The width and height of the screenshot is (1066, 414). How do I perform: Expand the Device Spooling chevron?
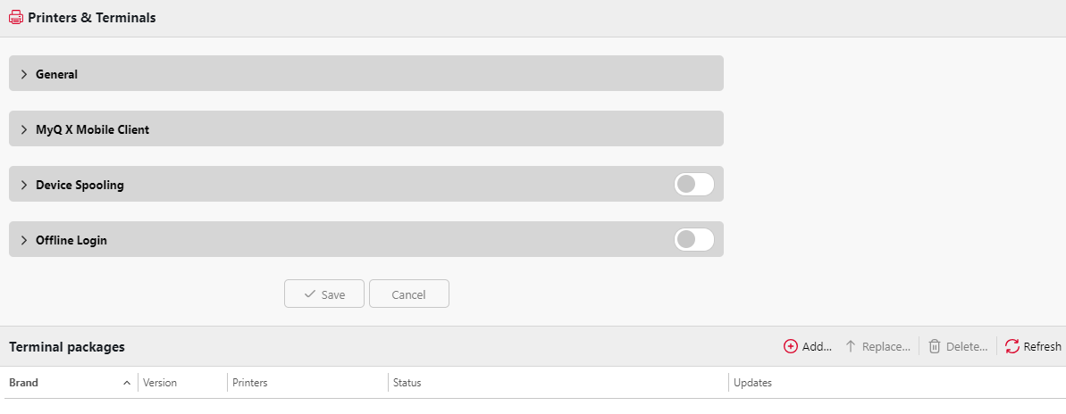point(24,185)
